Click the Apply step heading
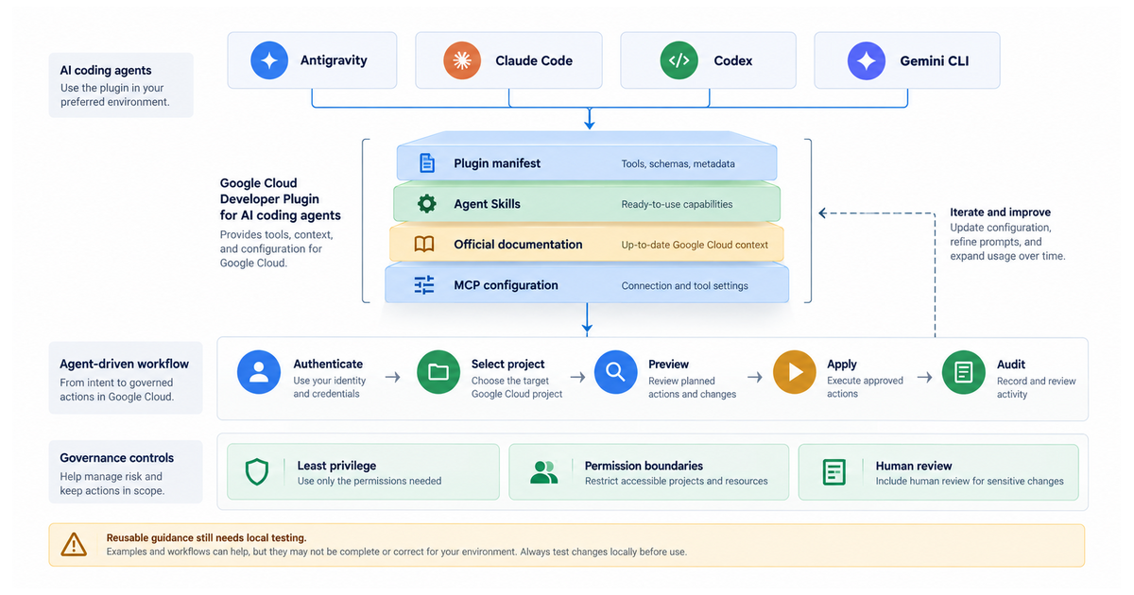1134x595 pixels. [x=842, y=364]
